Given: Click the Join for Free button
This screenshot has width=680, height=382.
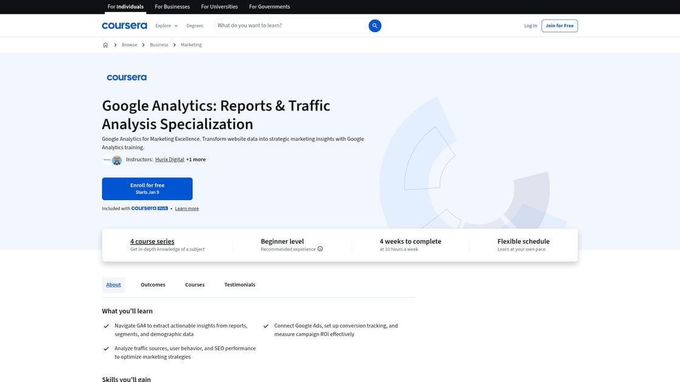Looking at the screenshot, I should point(559,25).
